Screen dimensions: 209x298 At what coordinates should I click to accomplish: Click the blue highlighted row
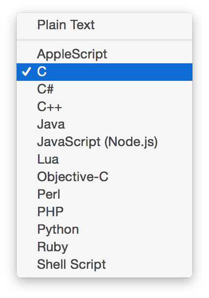click(104, 72)
